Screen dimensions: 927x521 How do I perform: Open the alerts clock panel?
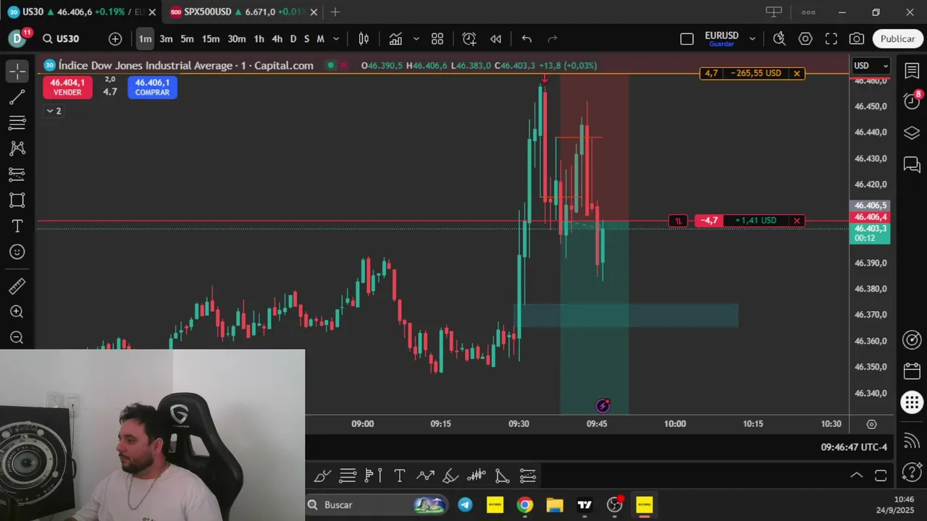pyautogui.click(x=912, y=101)
